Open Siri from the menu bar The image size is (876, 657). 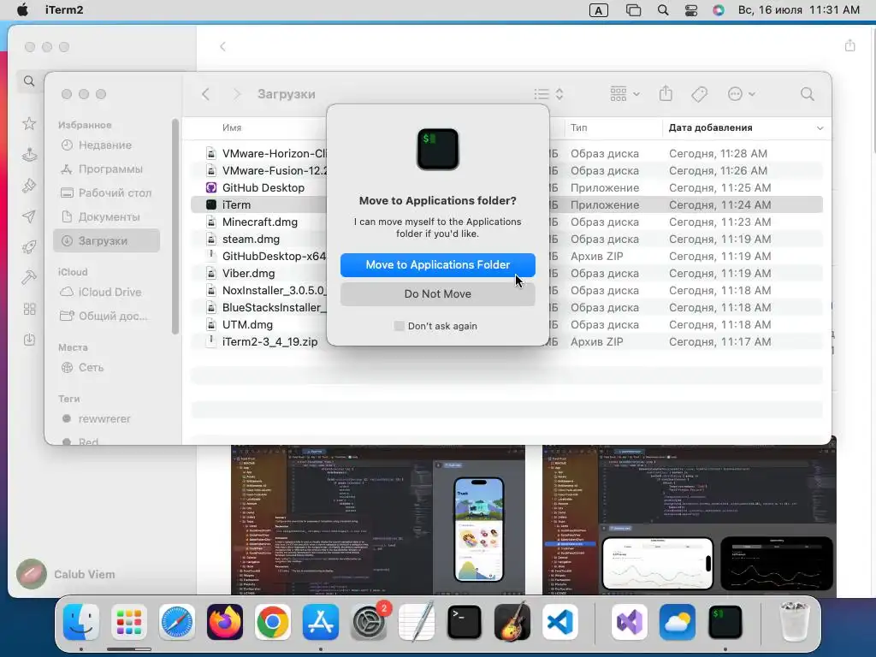click(x=719, y=9)
